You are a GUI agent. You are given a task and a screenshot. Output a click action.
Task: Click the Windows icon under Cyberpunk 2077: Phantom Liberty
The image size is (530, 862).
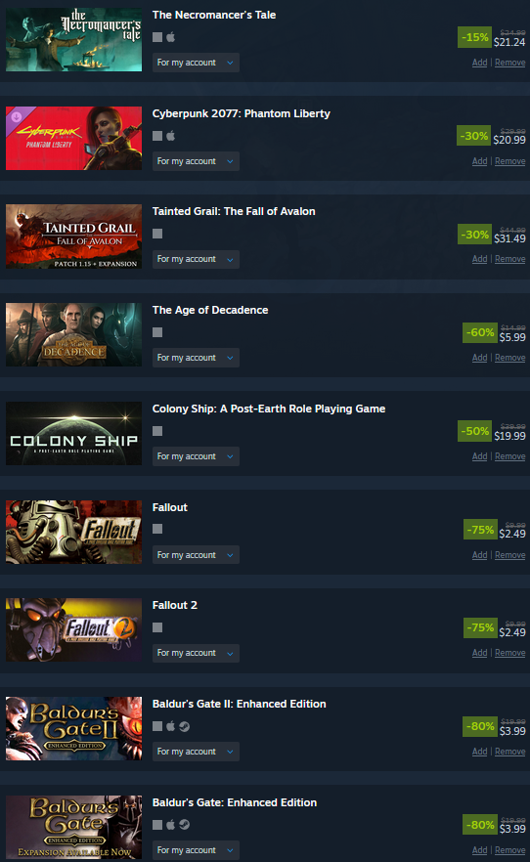pyautogui.click(x=157, y=136)
